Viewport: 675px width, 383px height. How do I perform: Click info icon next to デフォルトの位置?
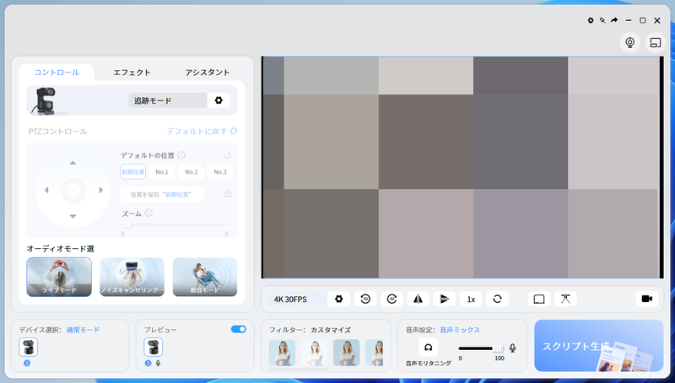tap(181, 155)
